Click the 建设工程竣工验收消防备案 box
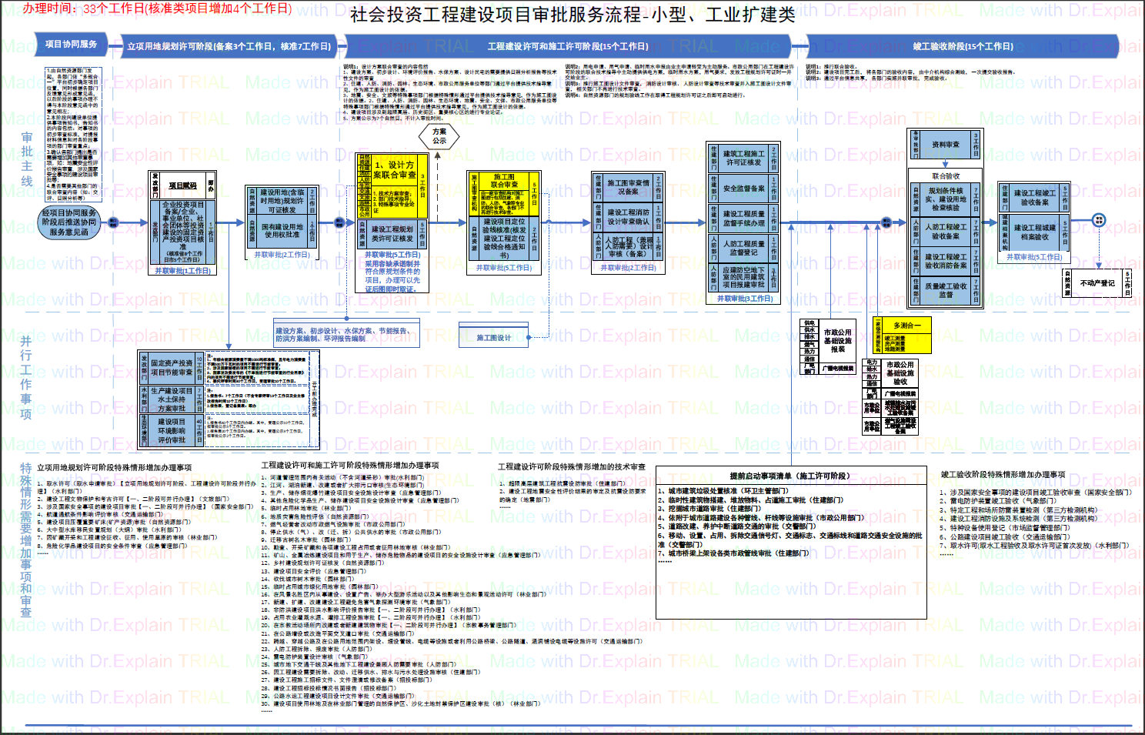Viewport: 1145px width, 735px height. [x=946, y=261]
